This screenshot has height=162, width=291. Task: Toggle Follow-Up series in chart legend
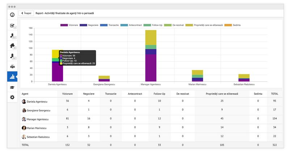coord(153,25)
